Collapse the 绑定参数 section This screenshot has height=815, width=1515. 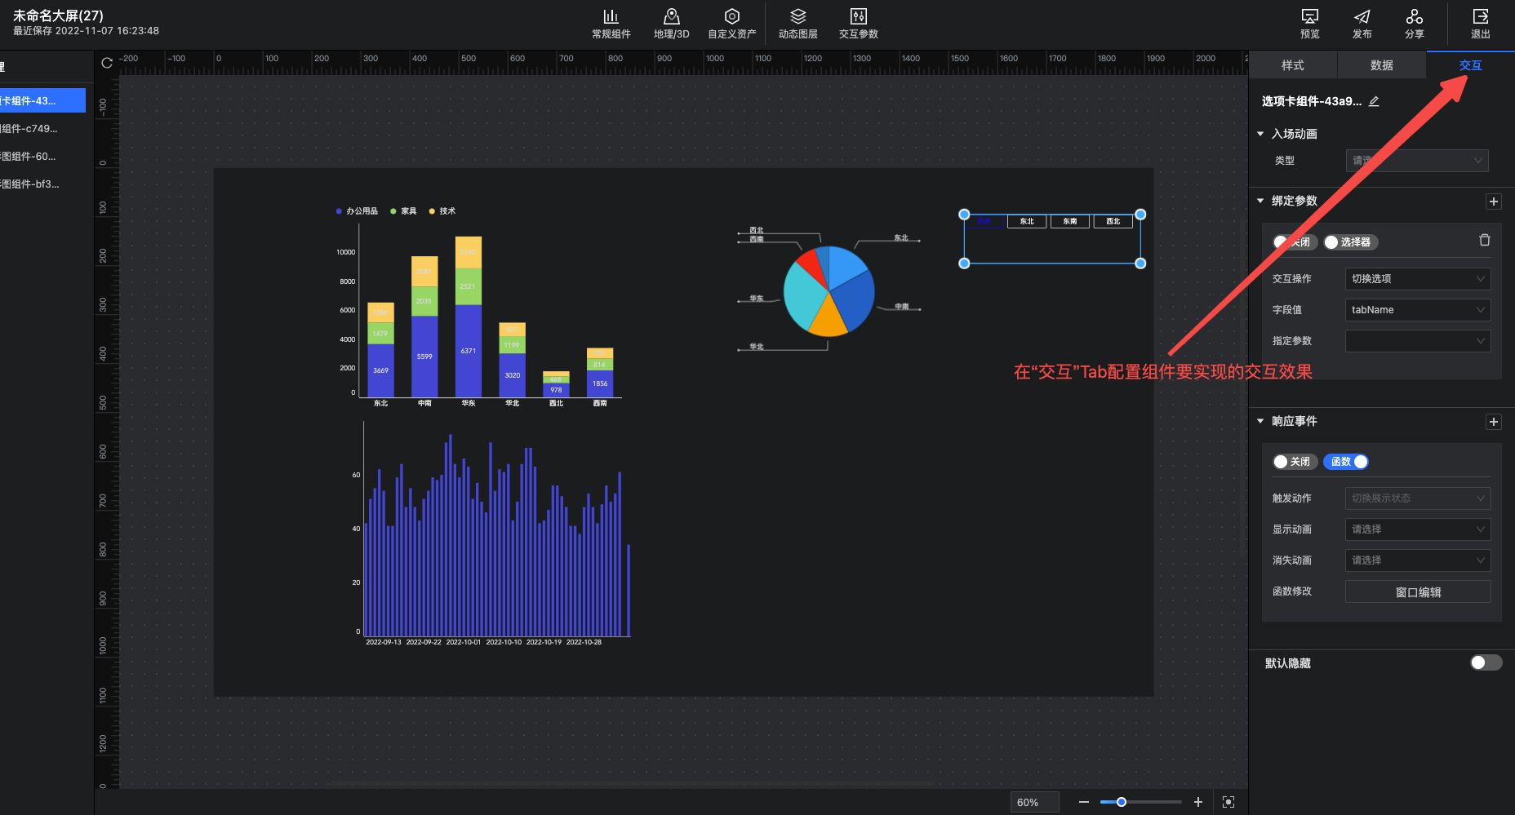point(1260,201)
